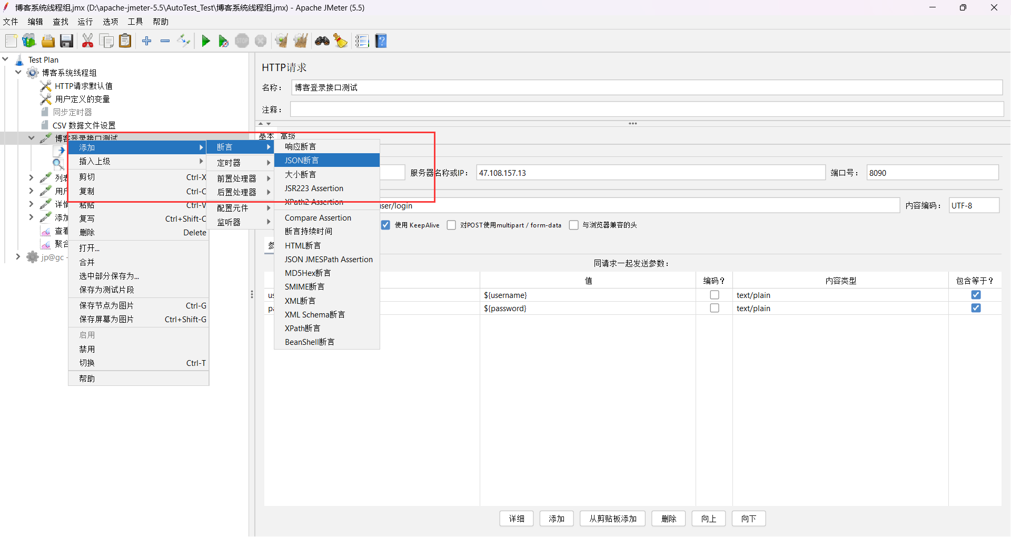Click the Cut scissors icon

pos(88,41)
